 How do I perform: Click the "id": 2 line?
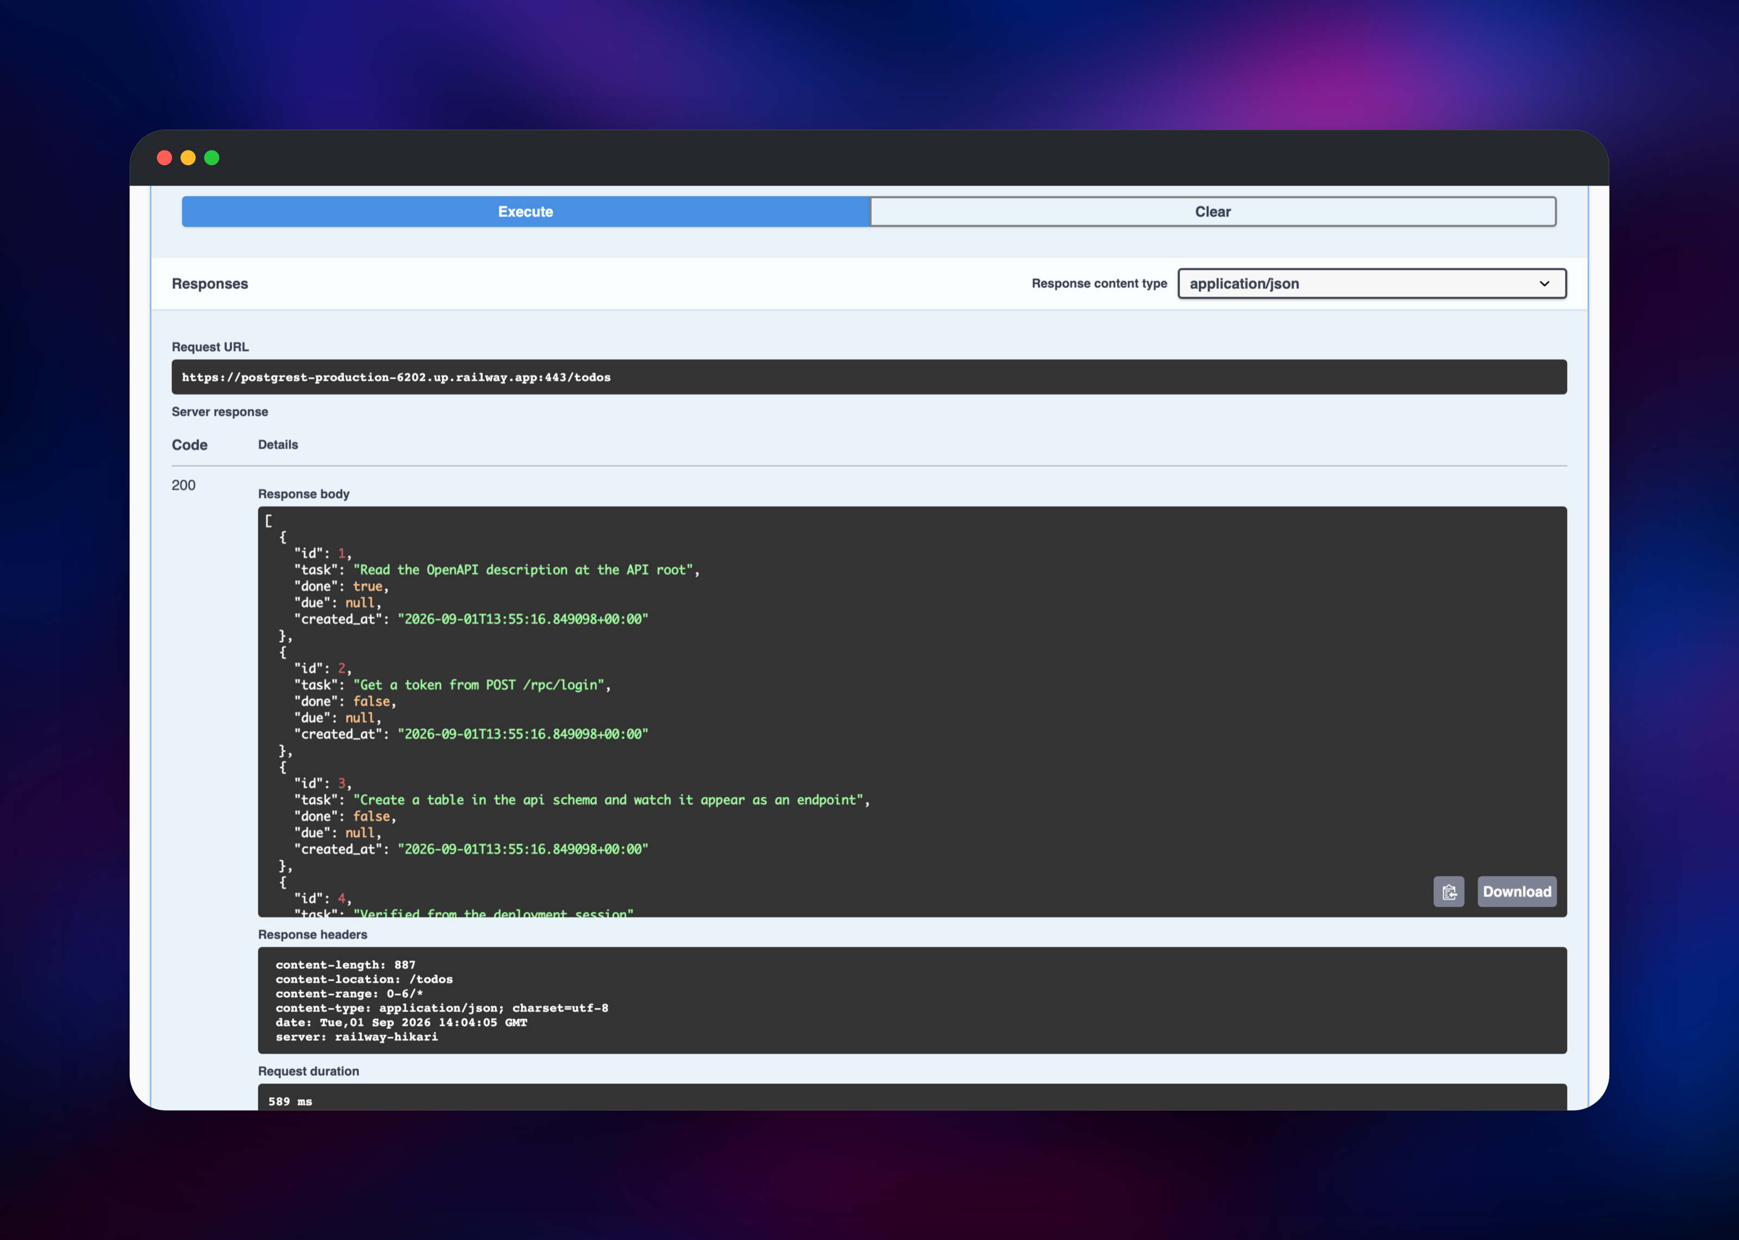coord(323,668)
